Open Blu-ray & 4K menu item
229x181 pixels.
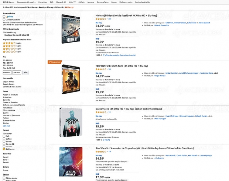point(61,2)
